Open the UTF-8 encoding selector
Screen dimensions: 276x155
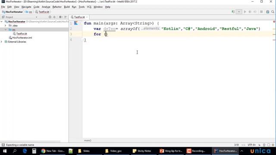[251, 145]
